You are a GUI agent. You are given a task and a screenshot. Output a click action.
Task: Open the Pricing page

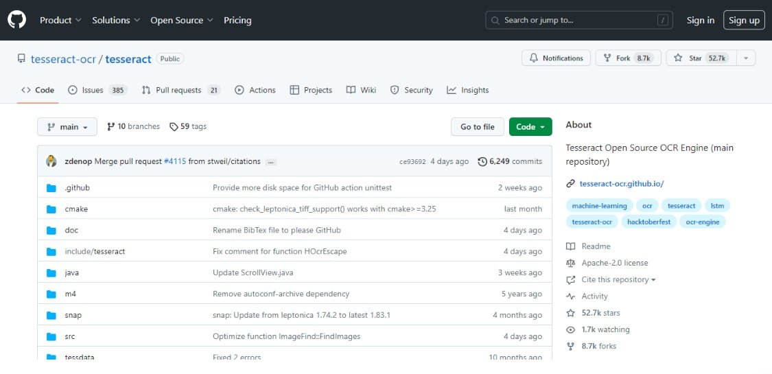point(237,20)
